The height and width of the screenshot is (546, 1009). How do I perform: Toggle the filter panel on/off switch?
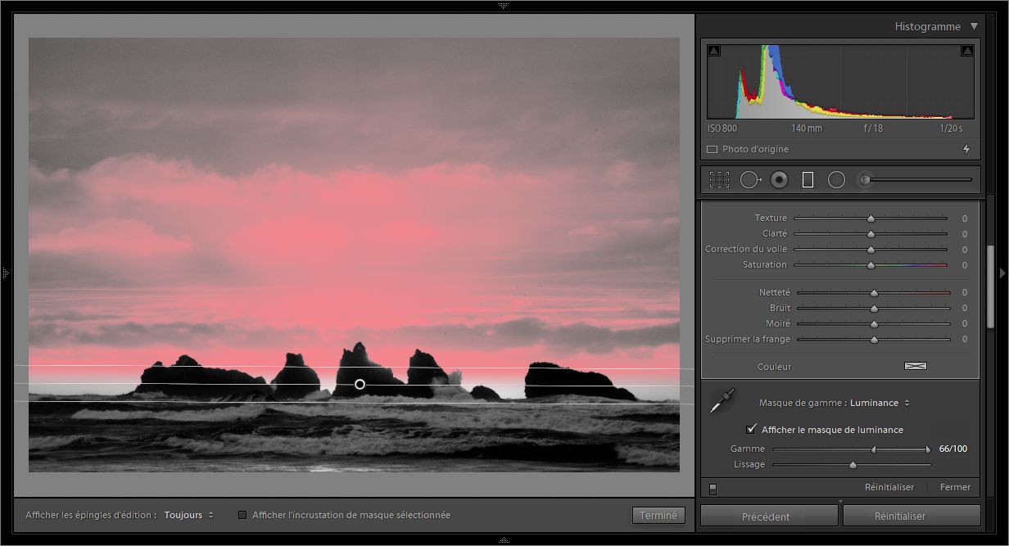(x=713, y=487)
